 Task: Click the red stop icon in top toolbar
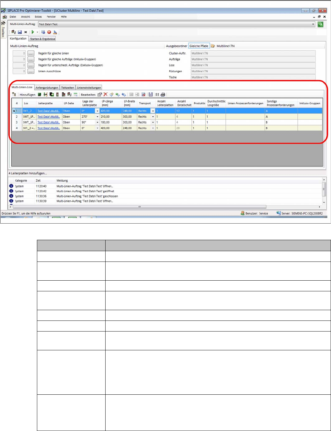tap(49, 32)
